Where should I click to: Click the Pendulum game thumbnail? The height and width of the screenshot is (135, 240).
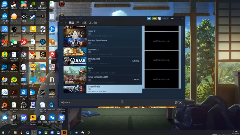[75, 27]
